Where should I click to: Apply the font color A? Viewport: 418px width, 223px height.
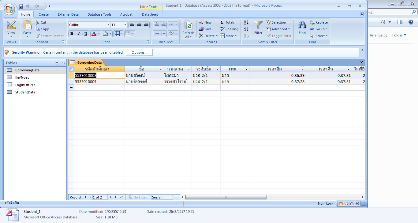(94, 34)
